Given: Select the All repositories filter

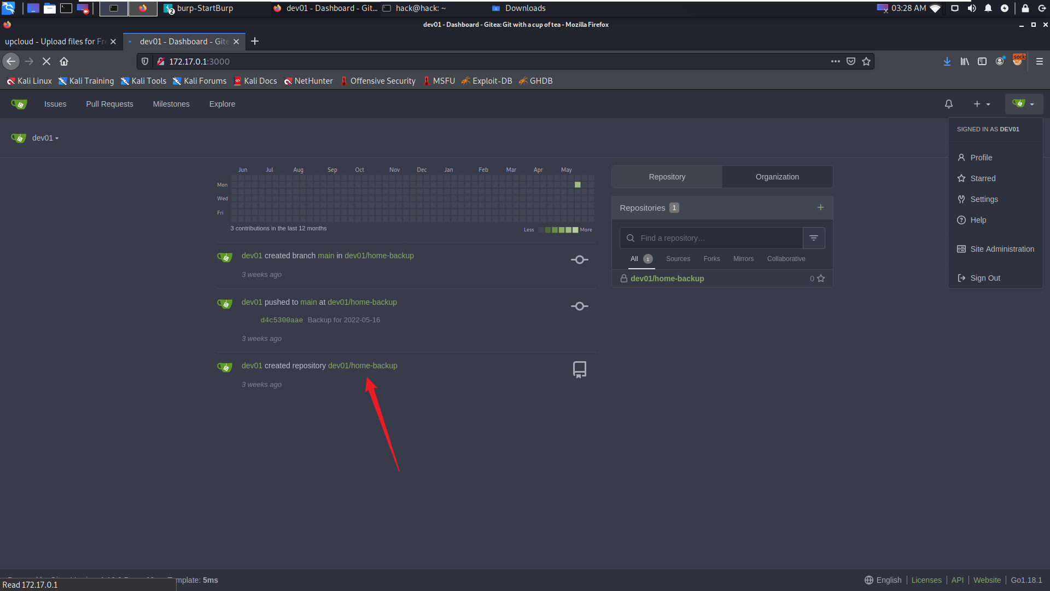Looking at the screenshot, I should pyautogui.click(x=641, y=259).
